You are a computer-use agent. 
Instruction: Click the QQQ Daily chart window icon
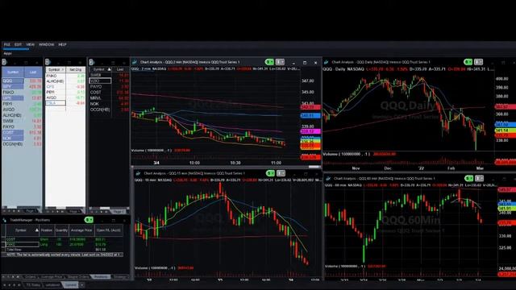326,62
